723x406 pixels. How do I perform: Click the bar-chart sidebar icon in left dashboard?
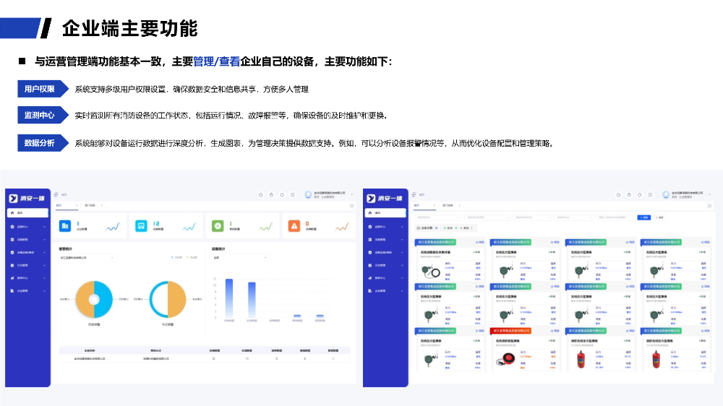pyautogui.click(x=12, y=278)
